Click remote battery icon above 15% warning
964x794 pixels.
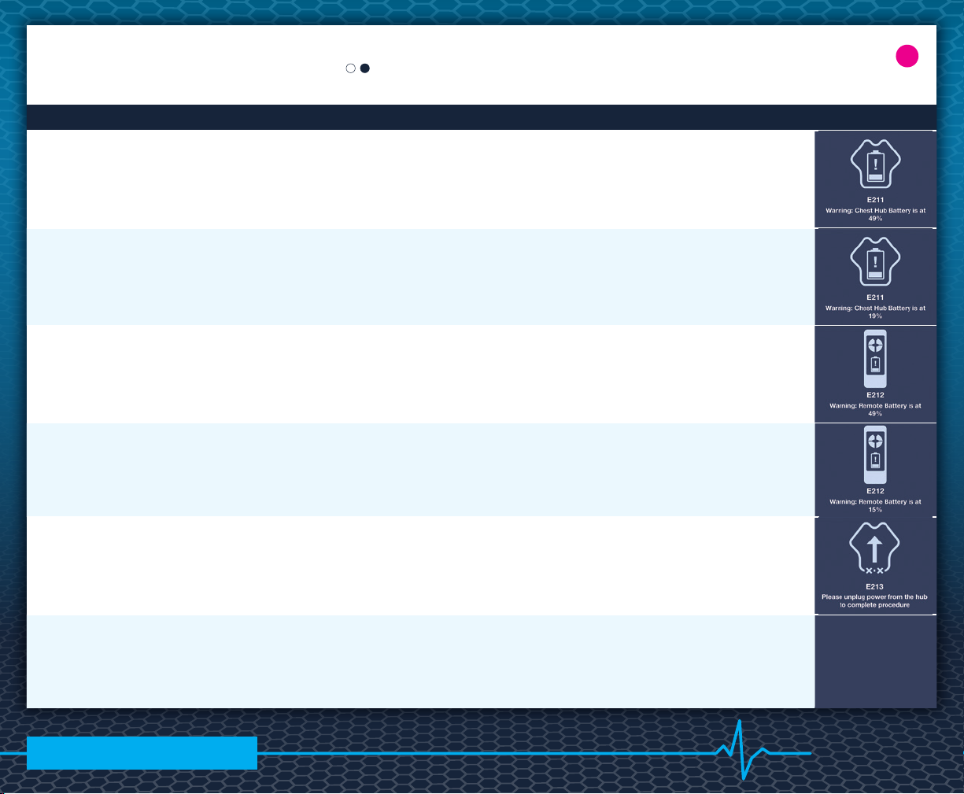(875, 455)
